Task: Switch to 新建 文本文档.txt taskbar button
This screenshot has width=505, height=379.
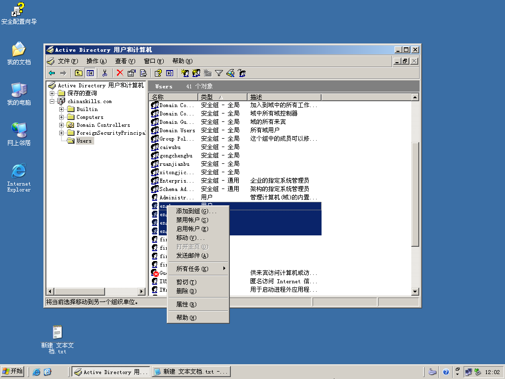Action: (191, 372)
